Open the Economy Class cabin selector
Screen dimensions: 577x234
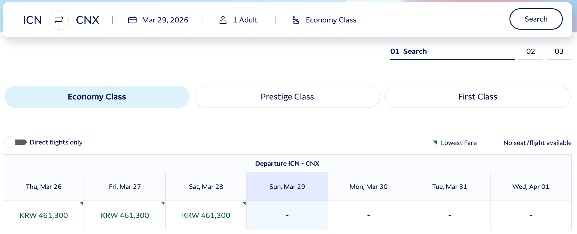click(x=331, y=20)
